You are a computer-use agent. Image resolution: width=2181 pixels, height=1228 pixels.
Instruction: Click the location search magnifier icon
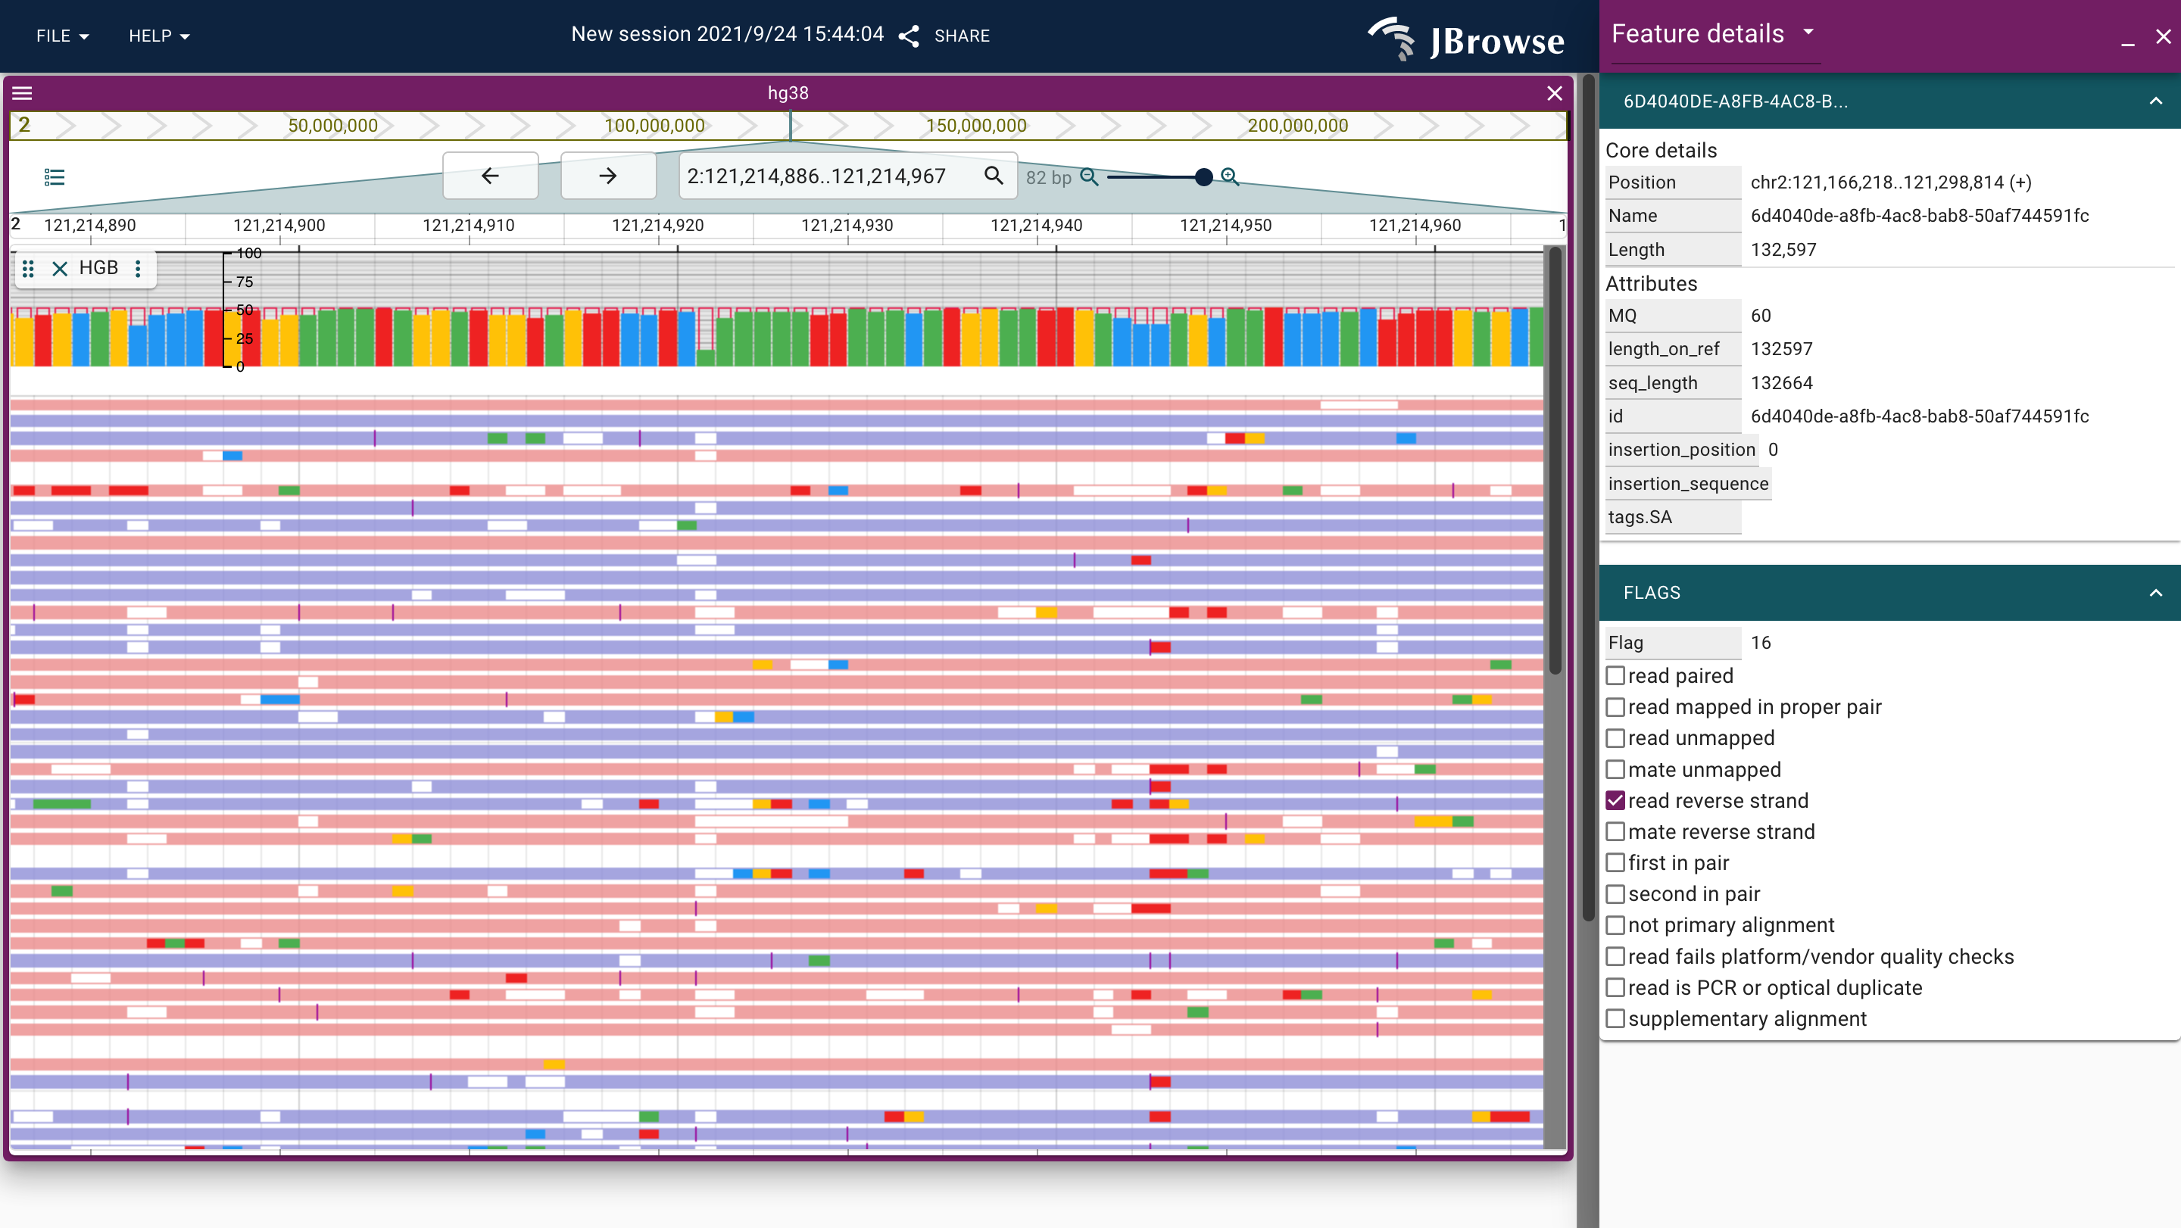pyautogui.click(x=994, y=176)
